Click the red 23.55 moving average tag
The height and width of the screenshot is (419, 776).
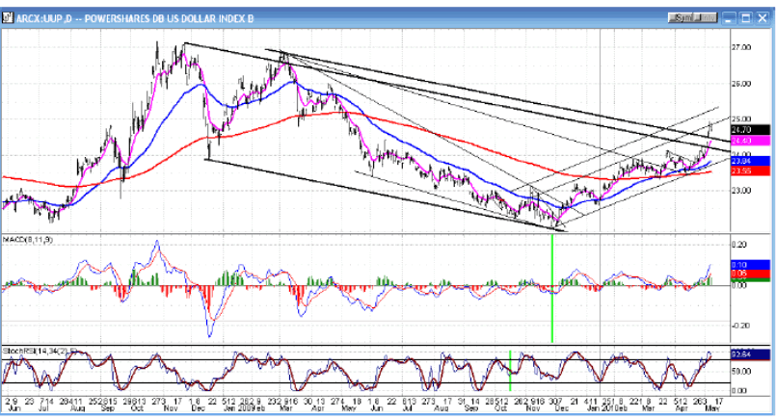(750, 170)
